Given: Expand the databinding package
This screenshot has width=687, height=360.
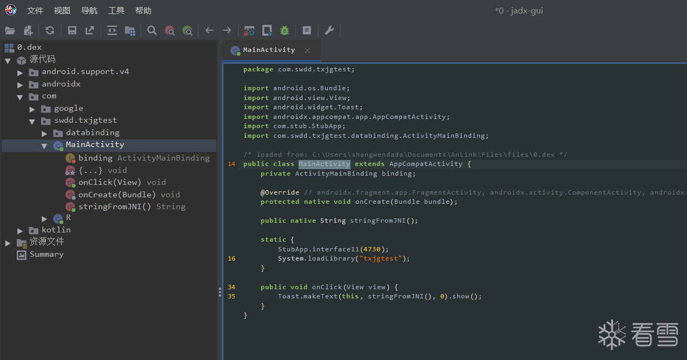Looking at the screenshot, I should 45,133.
